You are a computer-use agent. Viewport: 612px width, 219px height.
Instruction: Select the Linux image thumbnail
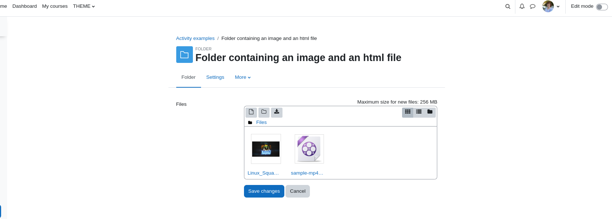(266, 149)
